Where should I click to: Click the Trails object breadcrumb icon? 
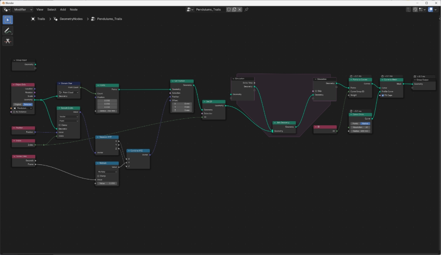pos(33,19)
